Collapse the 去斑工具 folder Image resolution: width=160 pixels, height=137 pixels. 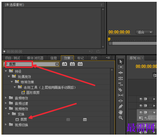coord(15,87)
